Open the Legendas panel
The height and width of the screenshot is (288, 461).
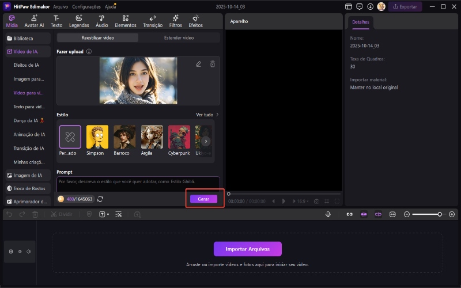[x=79, y=21]
